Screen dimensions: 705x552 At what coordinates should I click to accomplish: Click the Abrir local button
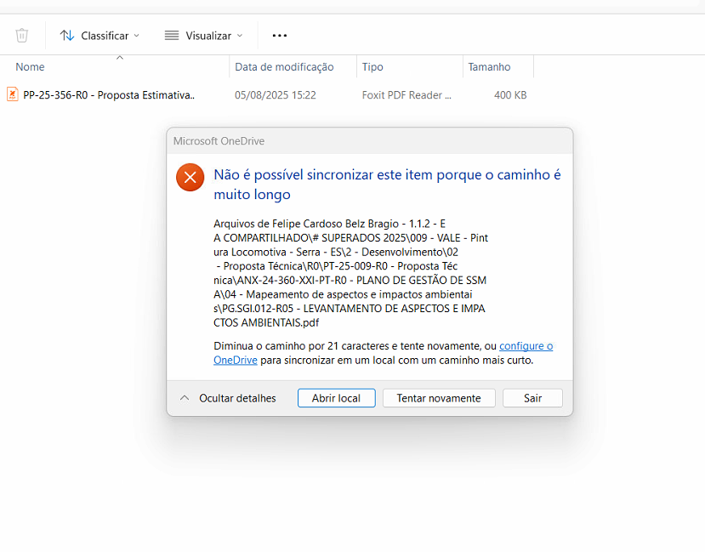pyautogui.click(x=336, y=398)
